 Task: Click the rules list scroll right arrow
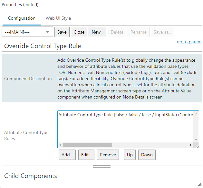(x=190, y=145)
